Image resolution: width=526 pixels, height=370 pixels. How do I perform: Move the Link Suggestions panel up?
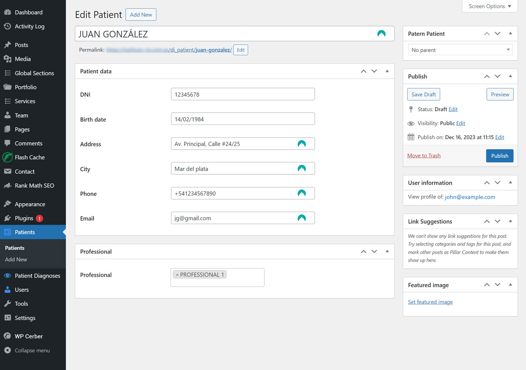[487, 221]
